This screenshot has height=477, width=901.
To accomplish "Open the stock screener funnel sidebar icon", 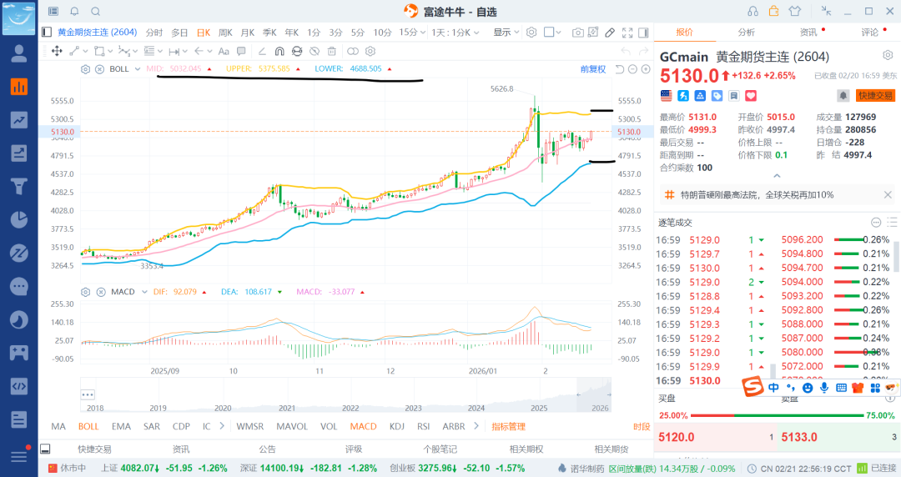I will (19, 186).
